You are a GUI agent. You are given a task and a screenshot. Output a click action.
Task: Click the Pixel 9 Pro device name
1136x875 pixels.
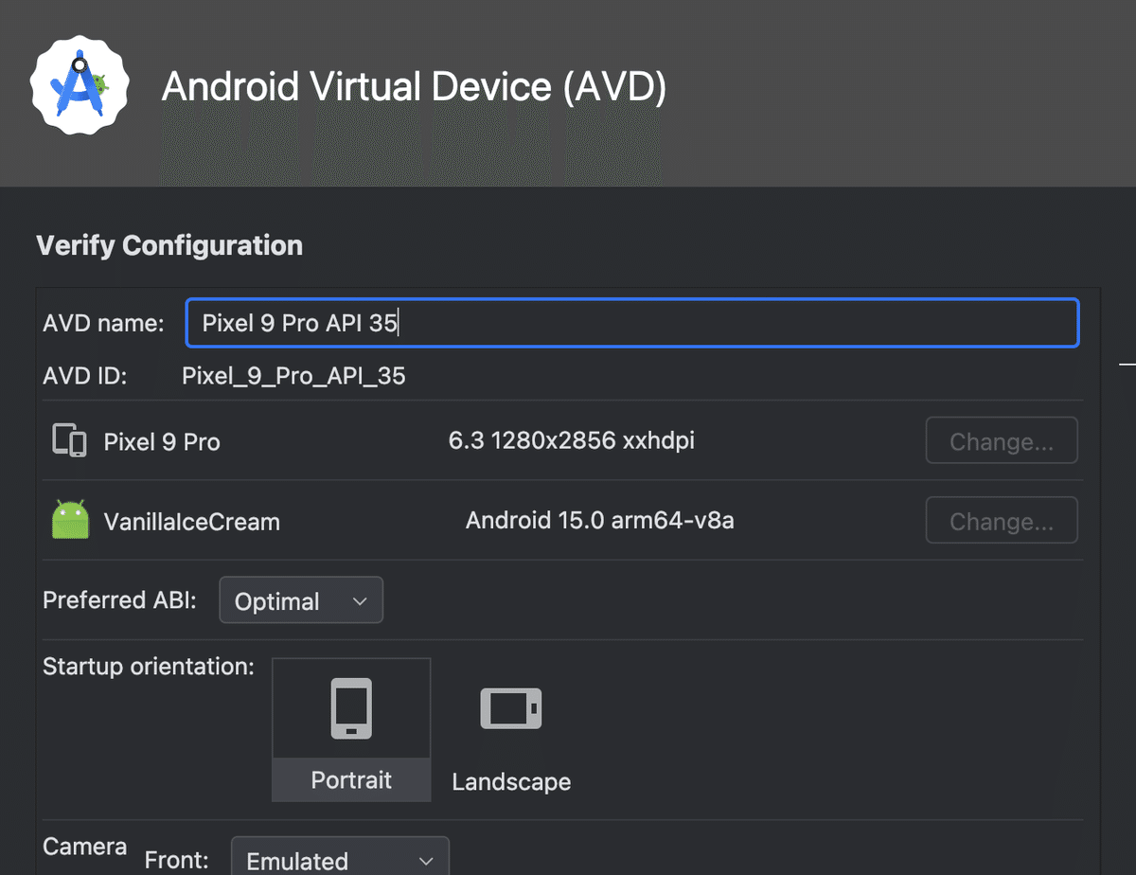(162, 442)
